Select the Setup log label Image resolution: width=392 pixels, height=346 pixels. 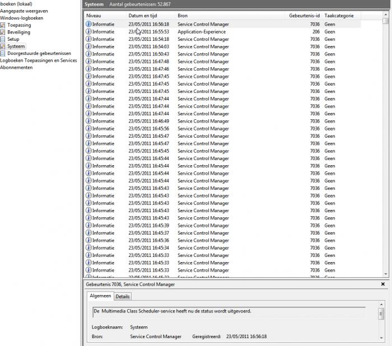[13, 39]
